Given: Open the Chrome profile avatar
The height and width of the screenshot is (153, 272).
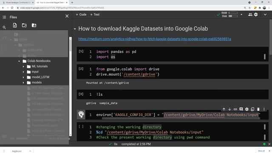Looking at the screenshot, I should coord(264,8).
